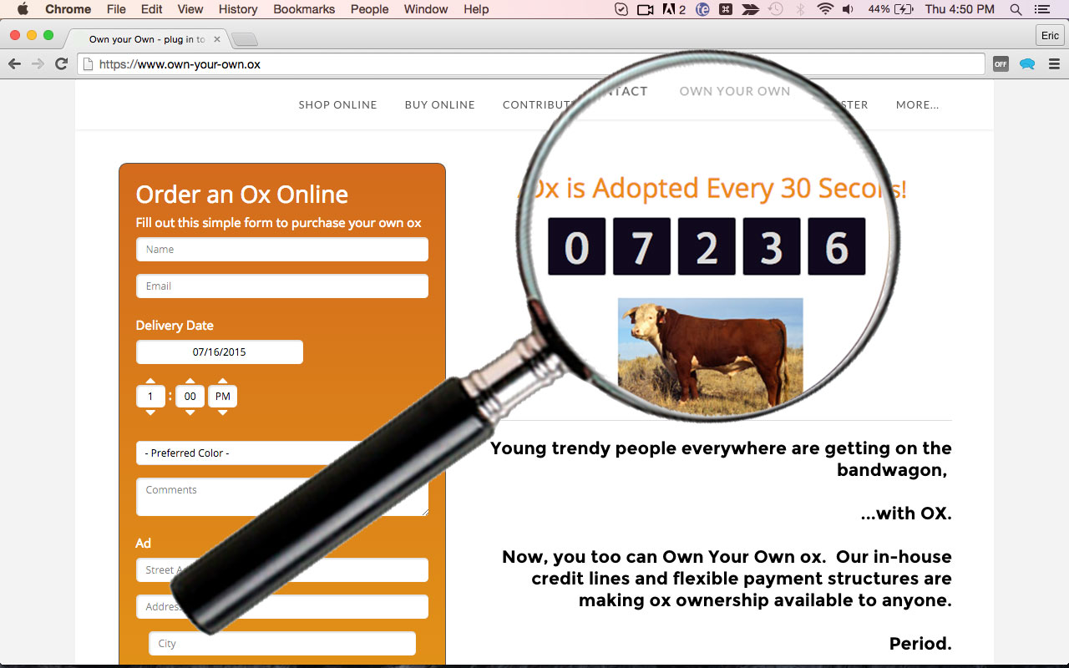The height and width of the screenshot is (668, 1069).
Task: Open the Help menu
Action: coord(476,9)
